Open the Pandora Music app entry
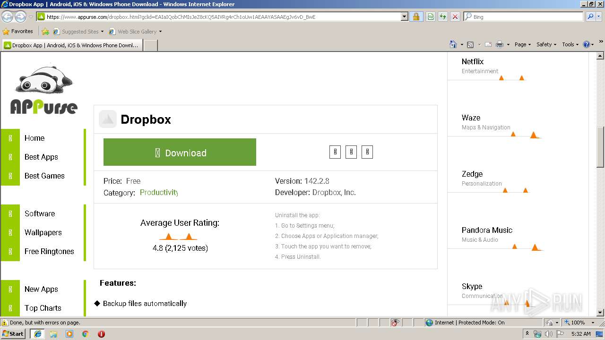 click(x=487, y=230)
